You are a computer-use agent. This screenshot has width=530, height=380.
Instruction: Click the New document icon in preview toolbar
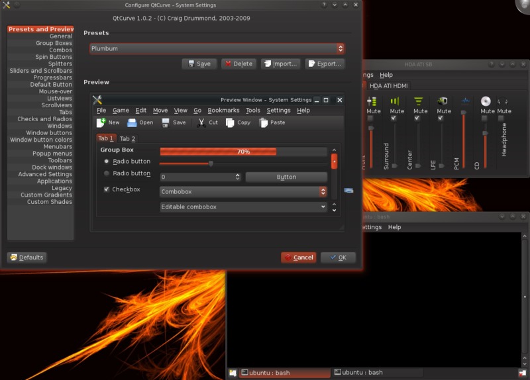coord(101,122)
